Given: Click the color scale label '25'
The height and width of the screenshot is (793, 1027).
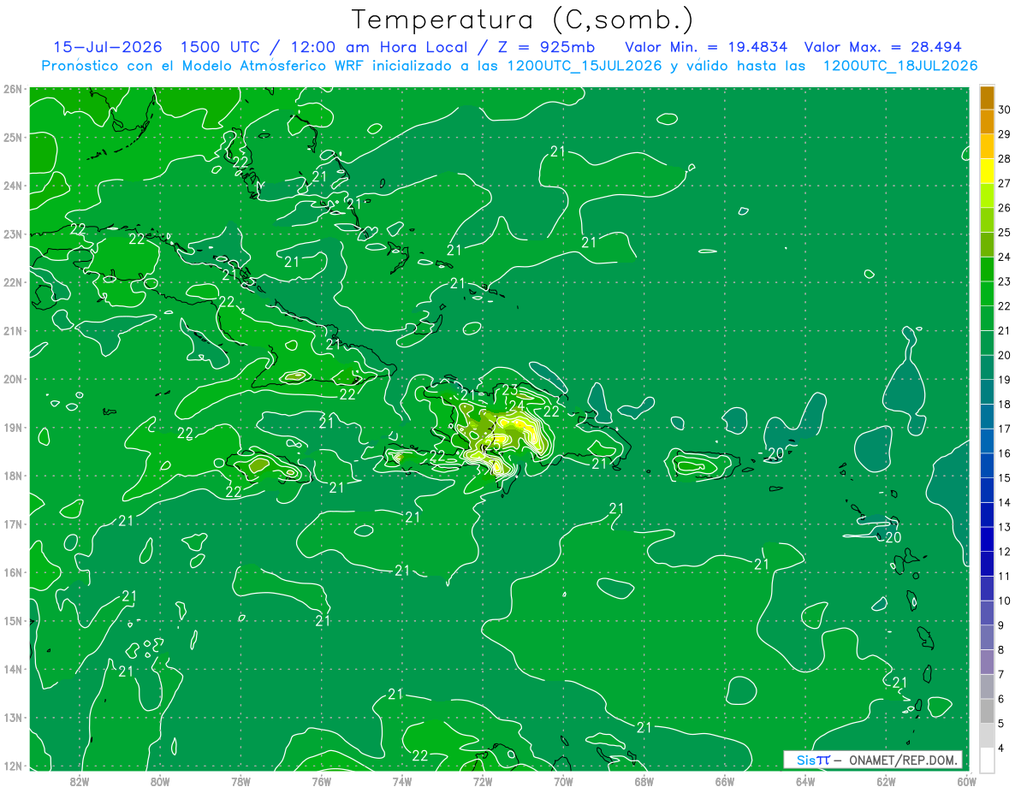Looking at the screenshot, I should [x=1004, y=232].
